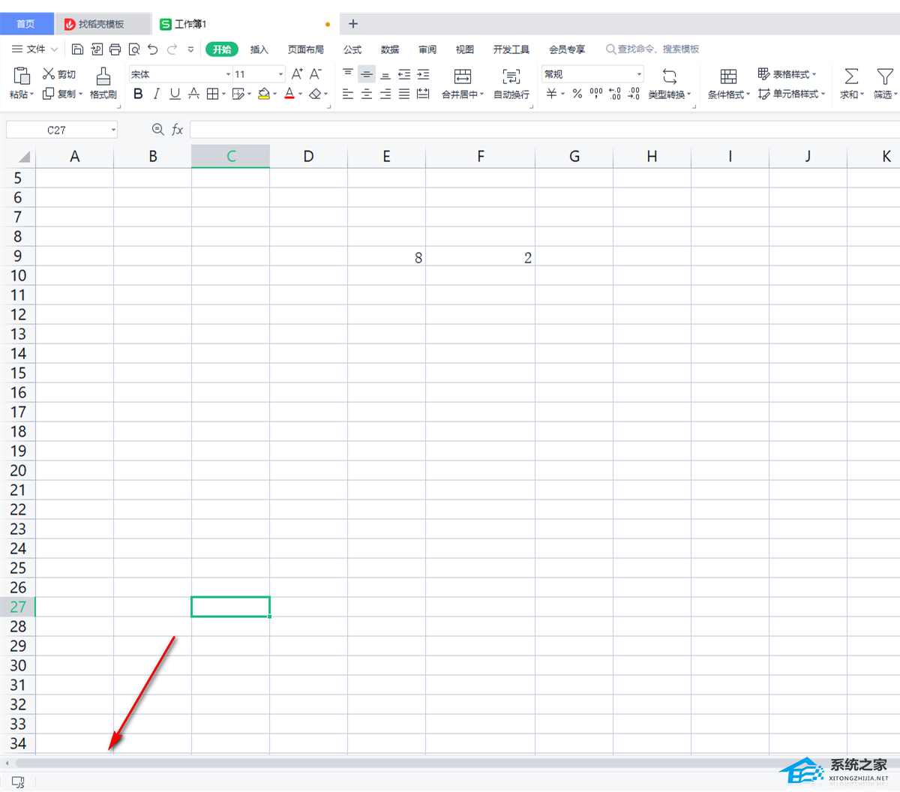
Task: Decrease decimal places
Action: point(634,94)
